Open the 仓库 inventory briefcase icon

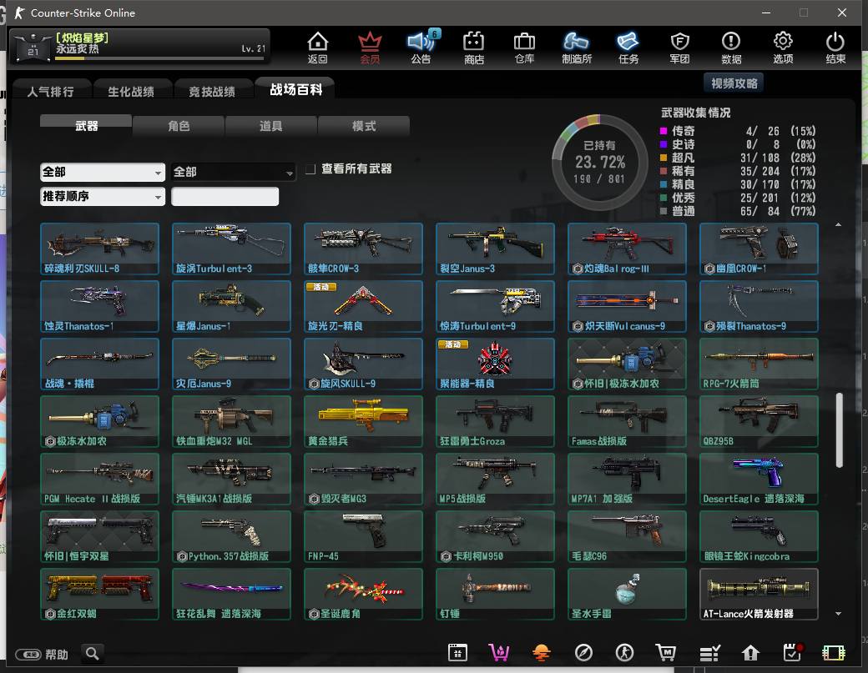524,48
